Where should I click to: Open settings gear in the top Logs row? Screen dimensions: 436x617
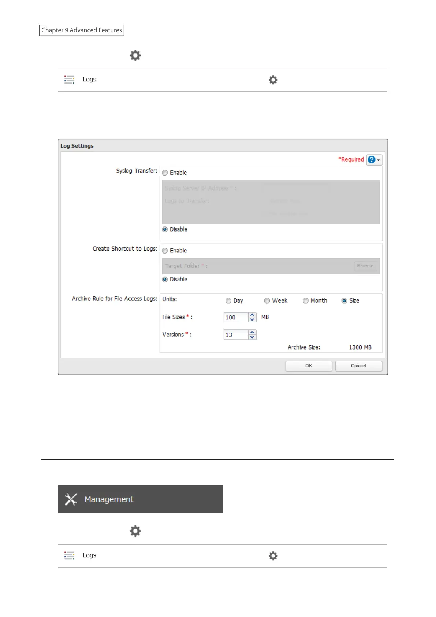coord(273,80)
